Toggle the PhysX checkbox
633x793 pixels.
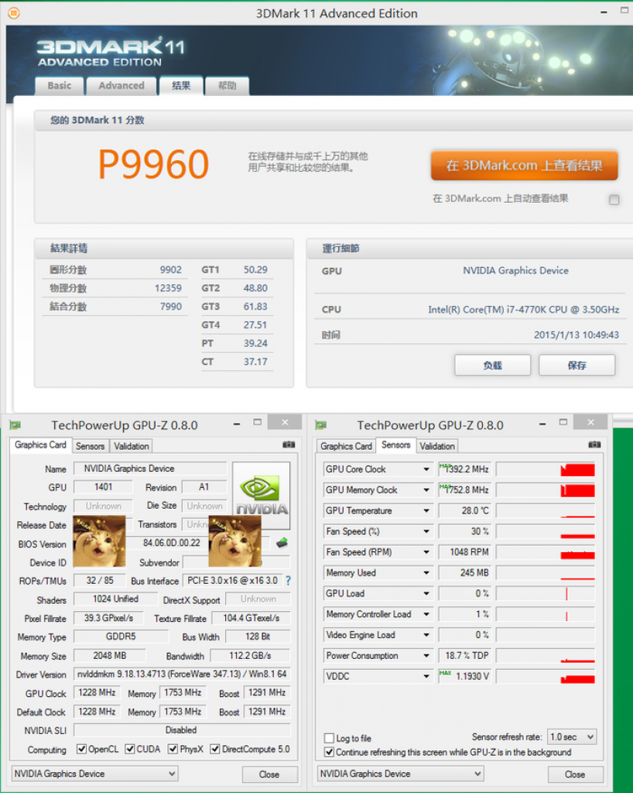[173, 749]
